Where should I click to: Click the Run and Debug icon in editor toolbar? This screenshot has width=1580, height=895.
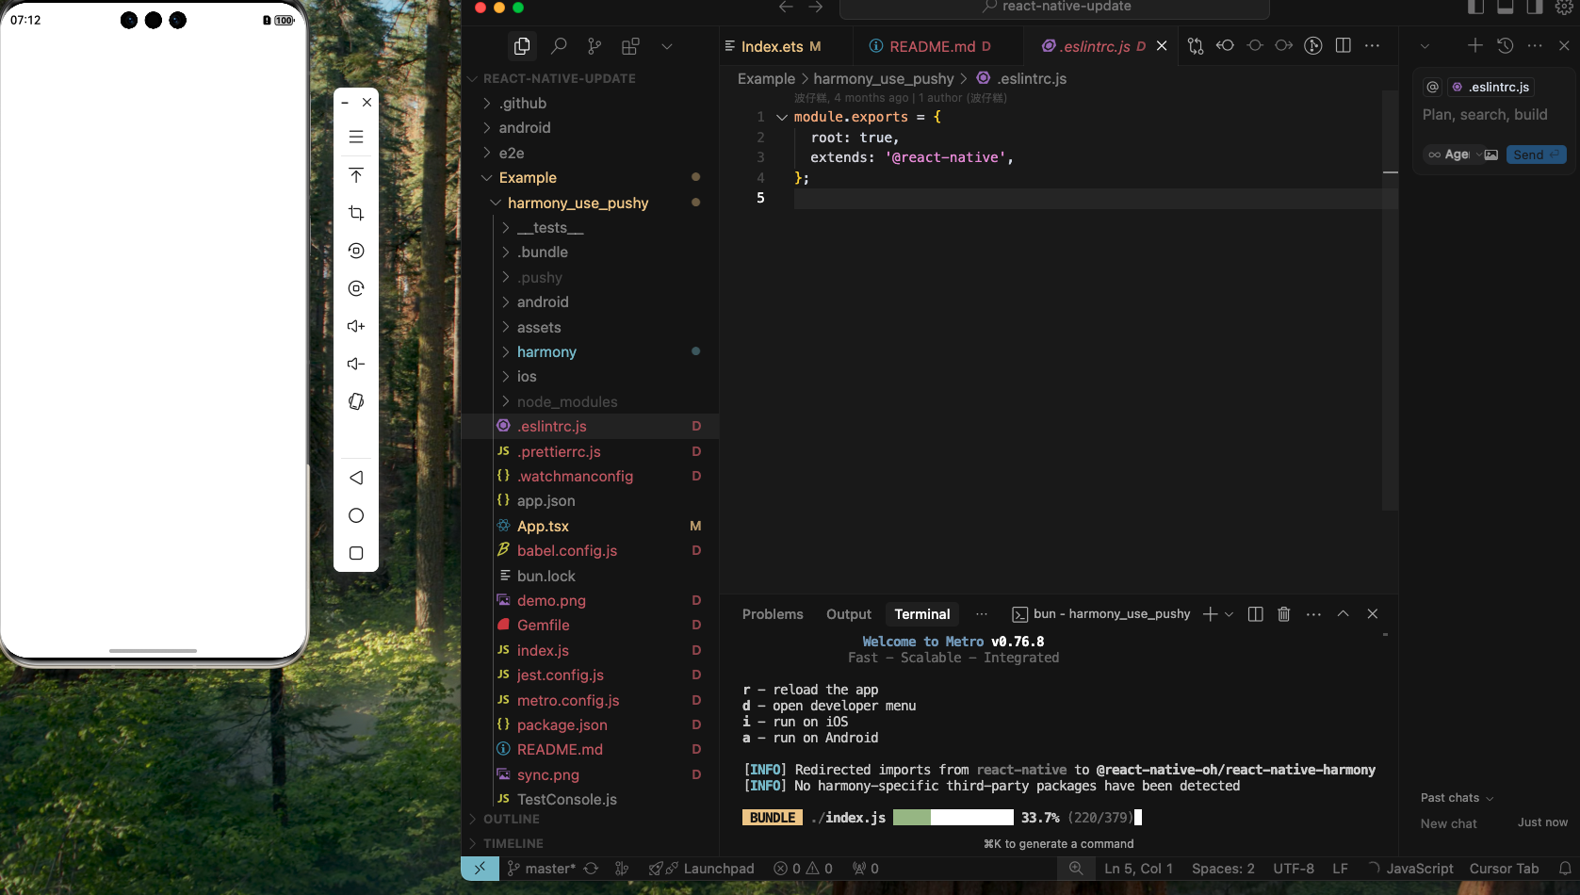pos(1312,45)
